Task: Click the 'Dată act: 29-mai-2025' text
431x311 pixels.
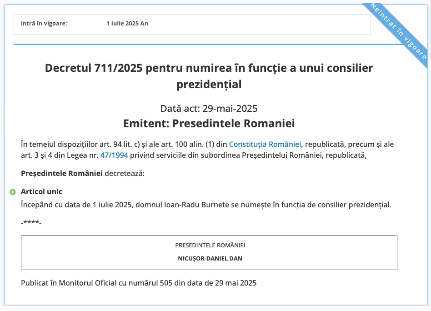Action: (x=209, y=109)
